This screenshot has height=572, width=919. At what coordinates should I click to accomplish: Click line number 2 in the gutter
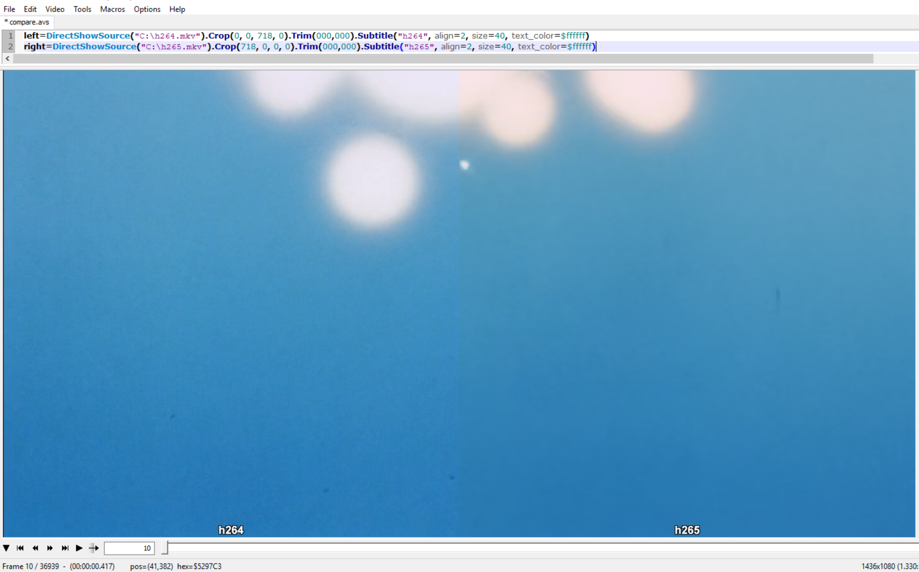[x=11, y=47]
